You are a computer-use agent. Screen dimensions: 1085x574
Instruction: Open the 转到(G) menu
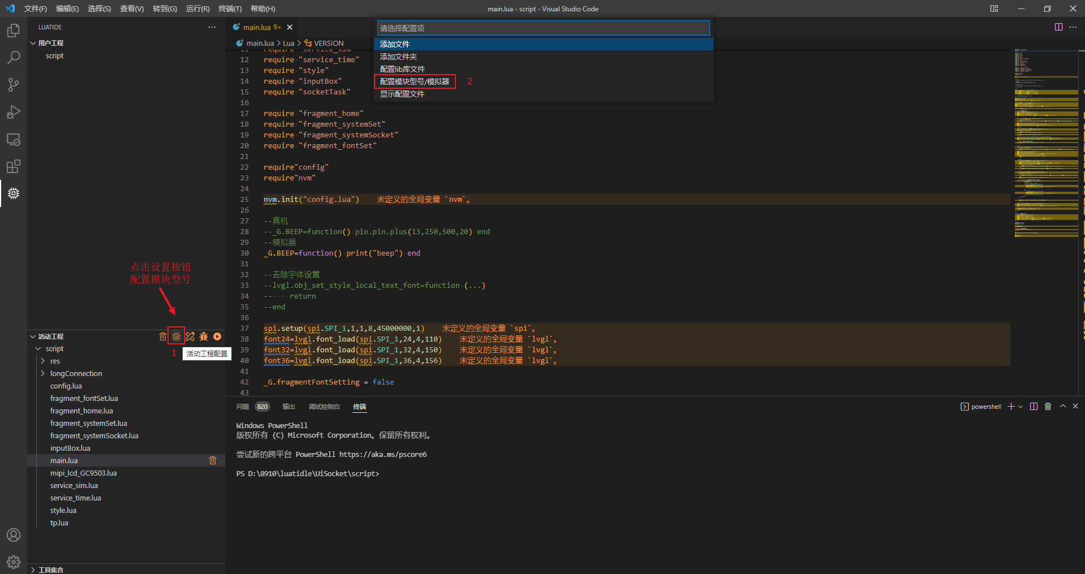(165, 8)
